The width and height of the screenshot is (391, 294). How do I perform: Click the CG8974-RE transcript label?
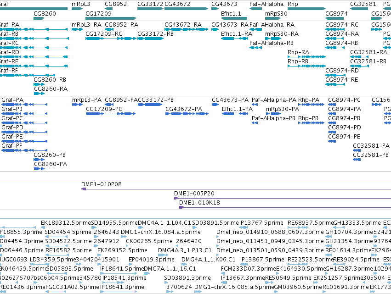click(x=342, y=80)
